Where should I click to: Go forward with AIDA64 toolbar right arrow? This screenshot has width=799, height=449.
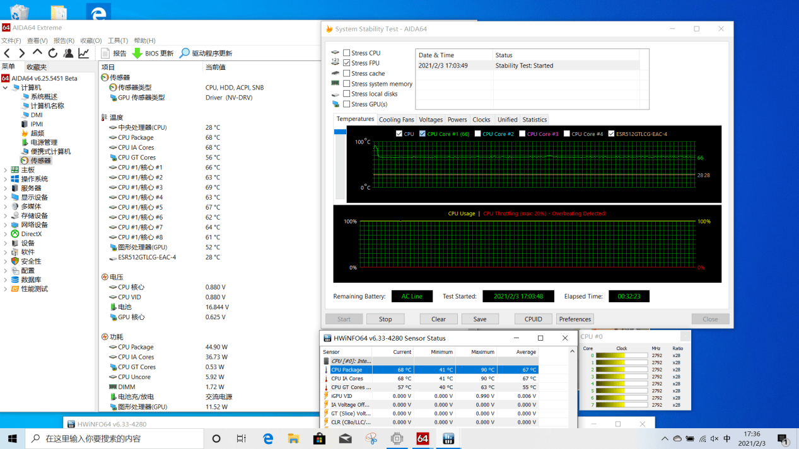pos(22,54)
